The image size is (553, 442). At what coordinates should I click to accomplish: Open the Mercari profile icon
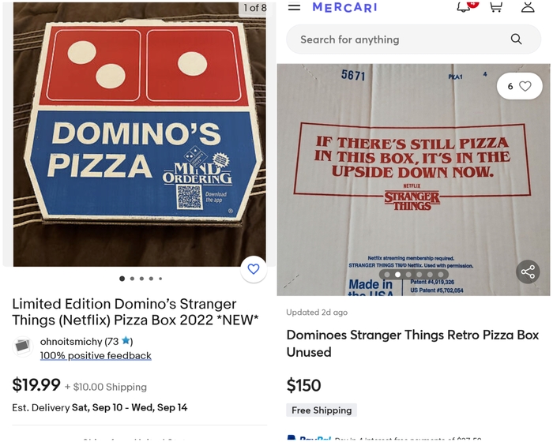click(x=528, y=7)
